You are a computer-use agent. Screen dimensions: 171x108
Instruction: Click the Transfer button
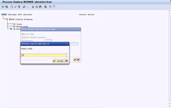point(59,61)
